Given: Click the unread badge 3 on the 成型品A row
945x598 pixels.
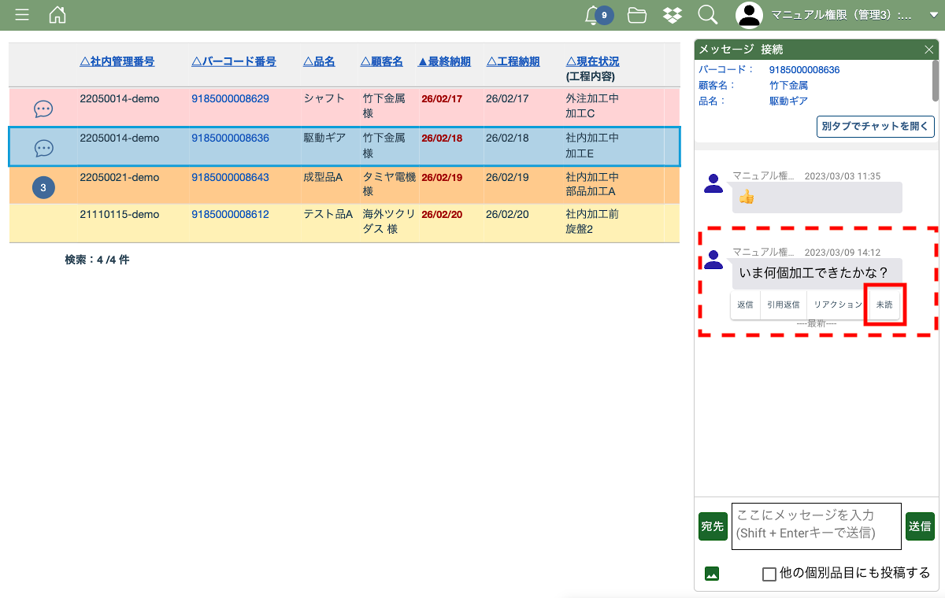Looking at the screenshot, I should click(x=43, y=187).
